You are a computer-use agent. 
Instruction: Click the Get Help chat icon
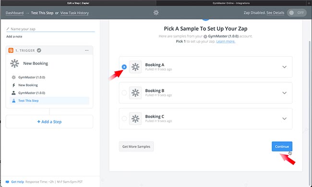coord(7,182)
